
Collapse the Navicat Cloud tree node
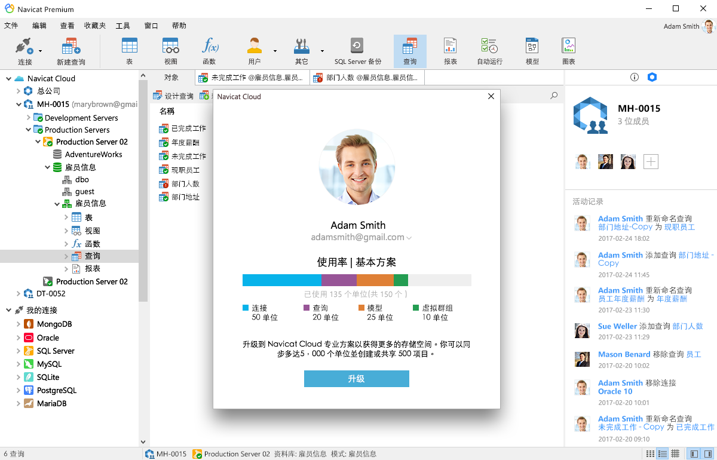pyautogui.click(x=8, y=78)
